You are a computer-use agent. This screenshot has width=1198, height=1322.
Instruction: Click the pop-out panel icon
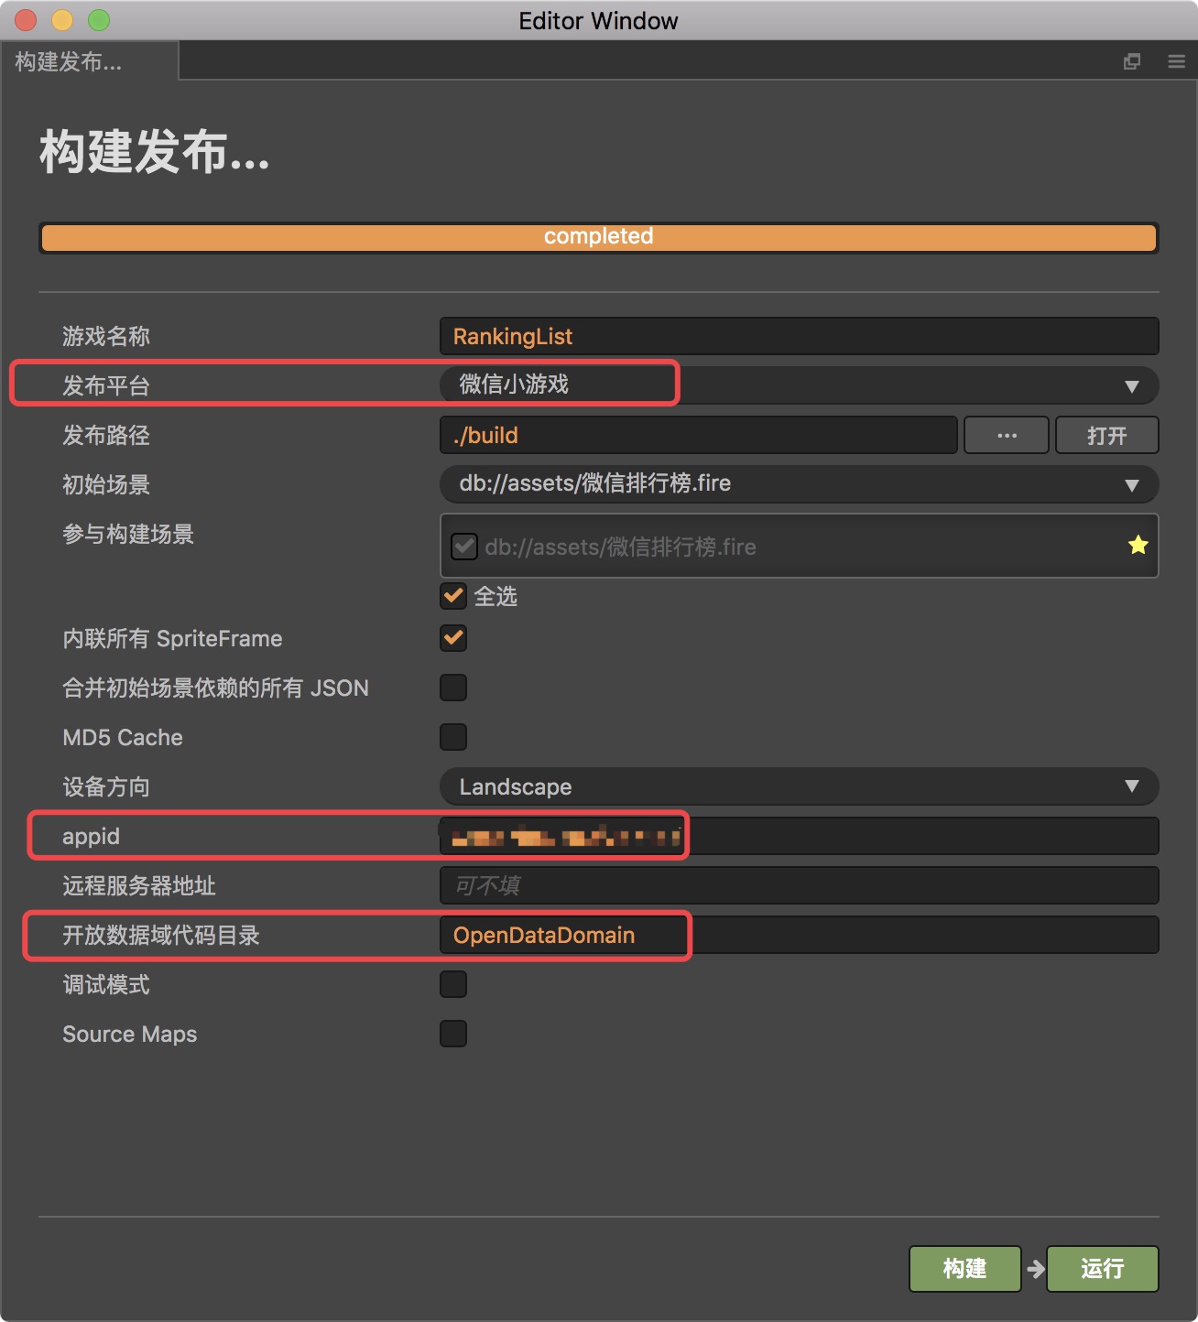click(1132, 61)
